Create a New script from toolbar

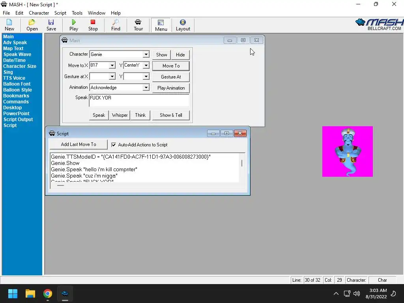coord(9,25)
